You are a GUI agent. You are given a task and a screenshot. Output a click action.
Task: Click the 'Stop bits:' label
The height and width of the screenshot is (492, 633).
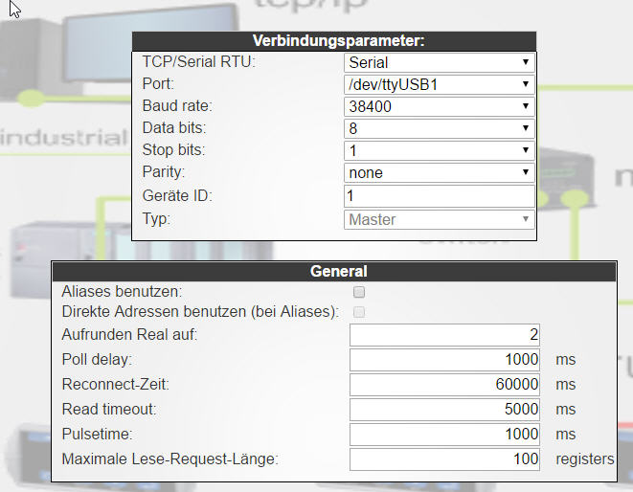click(173, 149)
